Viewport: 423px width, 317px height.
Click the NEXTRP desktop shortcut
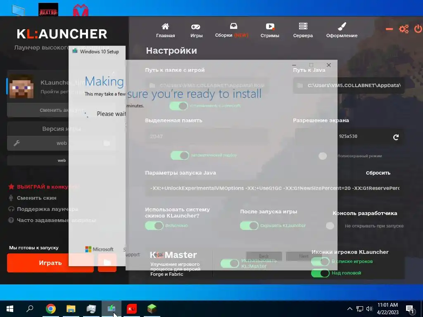48,9
